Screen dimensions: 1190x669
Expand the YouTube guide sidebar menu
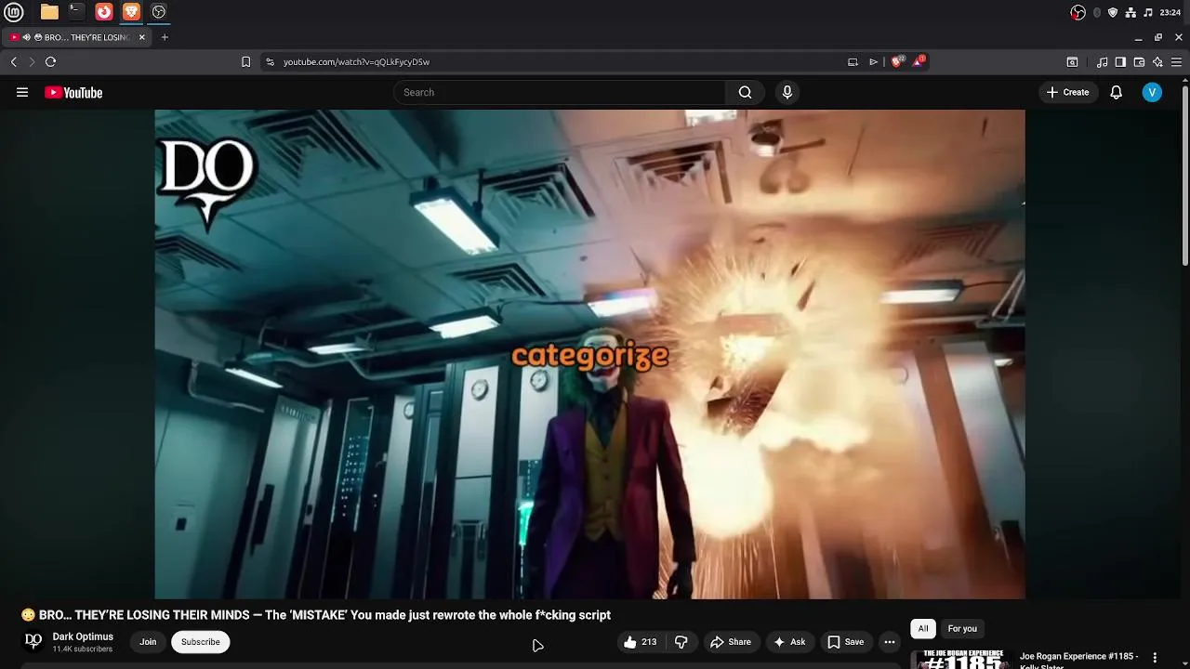[x=22, y=92]
